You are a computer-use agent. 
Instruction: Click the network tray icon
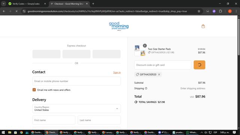tap(210, 132)
